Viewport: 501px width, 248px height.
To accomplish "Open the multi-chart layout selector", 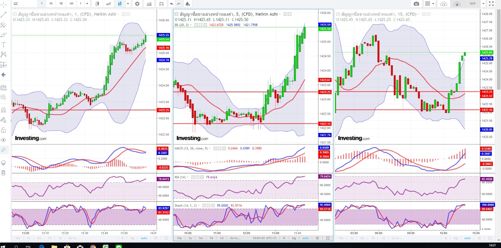I will [x=430, y=4].
